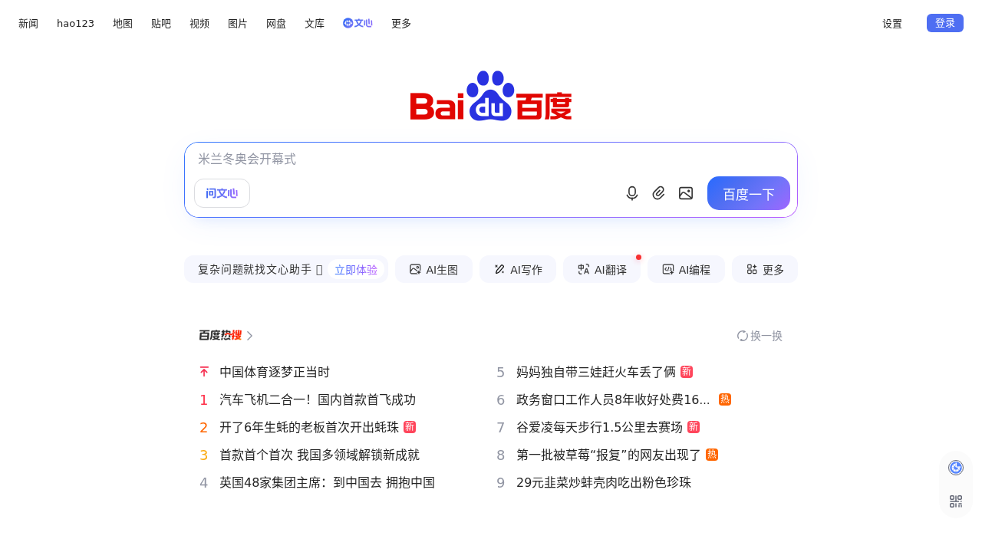Open the QR code icon at bottom right
The height and width of the screenshot is (552, 982).
955,501
